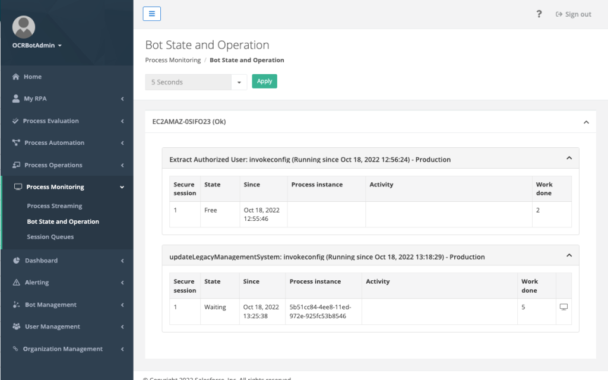Click the Dashboard pie chart icon
This screenshot has width=608, height=380.
tap(16, 261)
